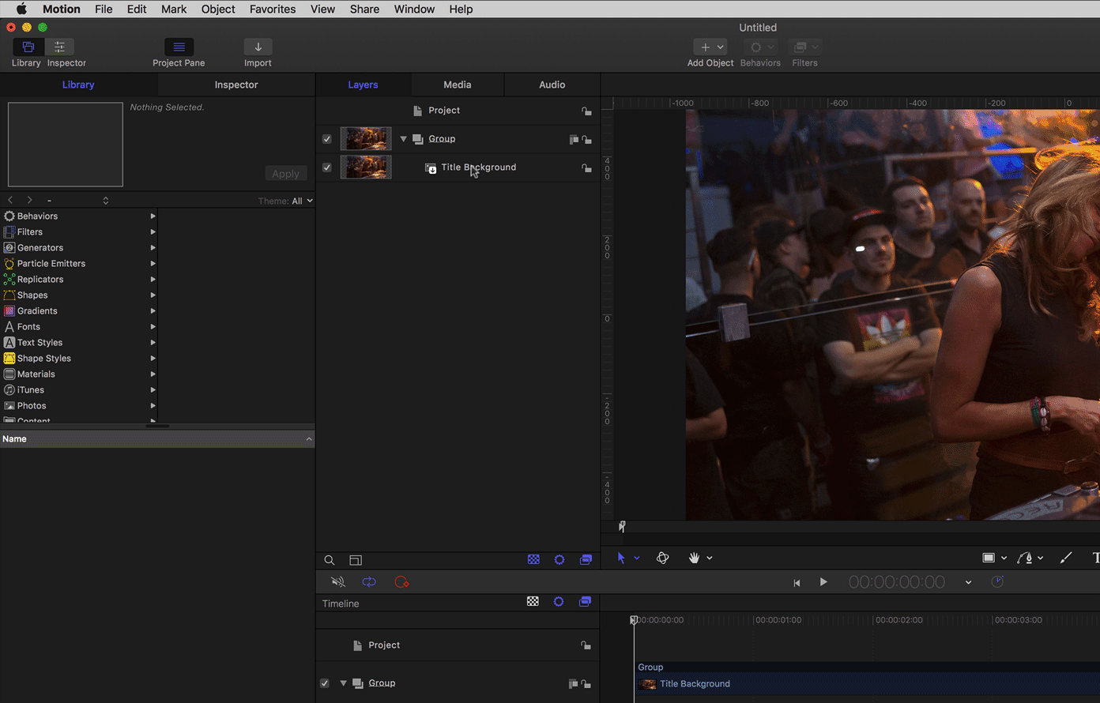
Task: Choose the hand pan tool
Action: 694,558
